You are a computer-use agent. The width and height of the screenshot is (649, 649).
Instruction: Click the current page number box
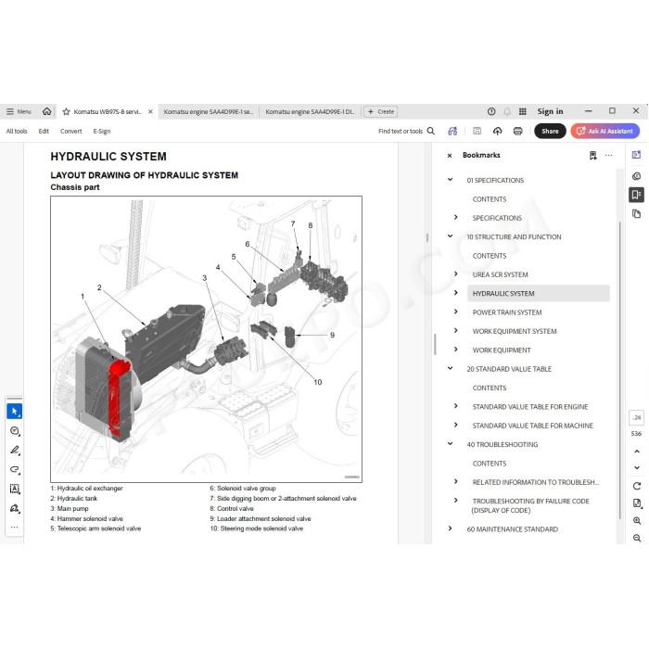(x=637, y=417)
